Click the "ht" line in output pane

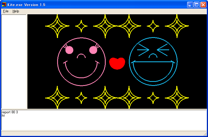click(x=3, y=116)
